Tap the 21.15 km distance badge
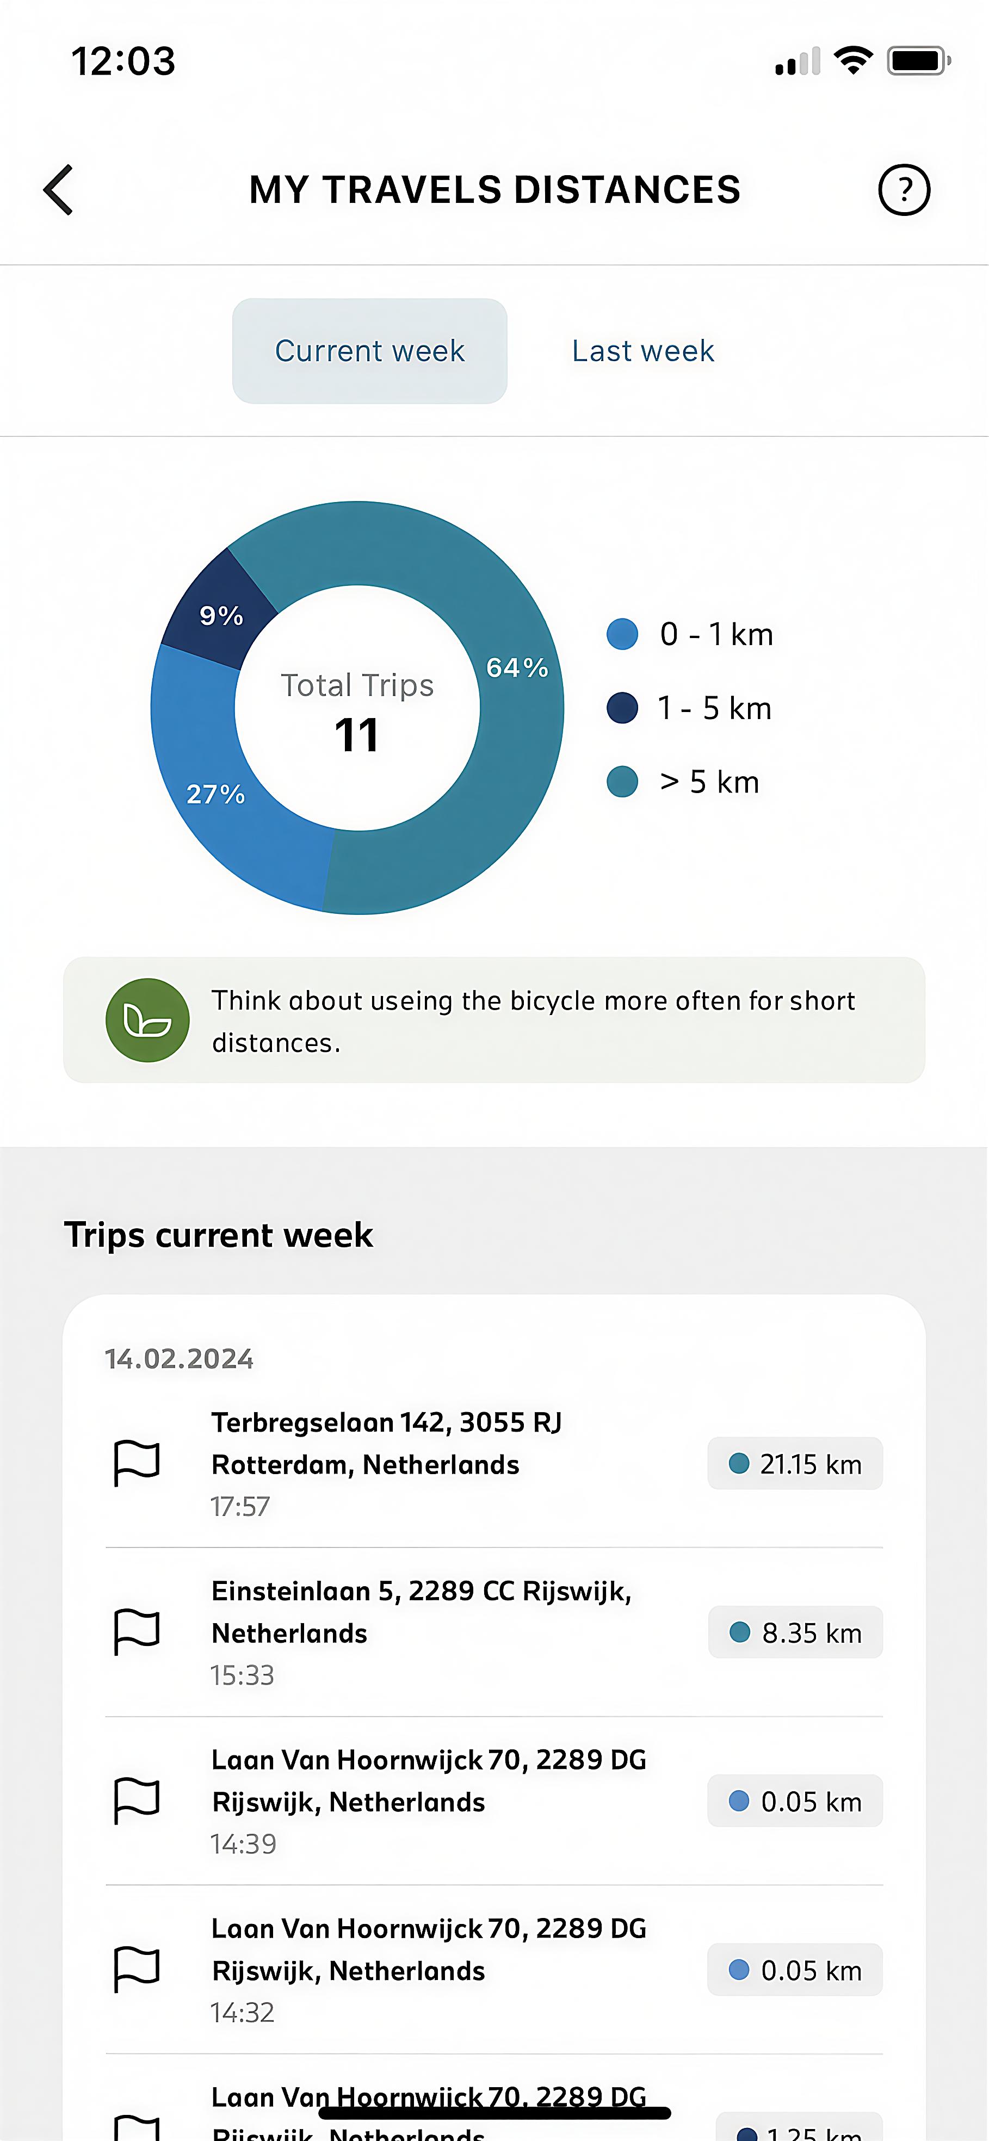Viewport: 989px width, 2141px height. 795,1464
